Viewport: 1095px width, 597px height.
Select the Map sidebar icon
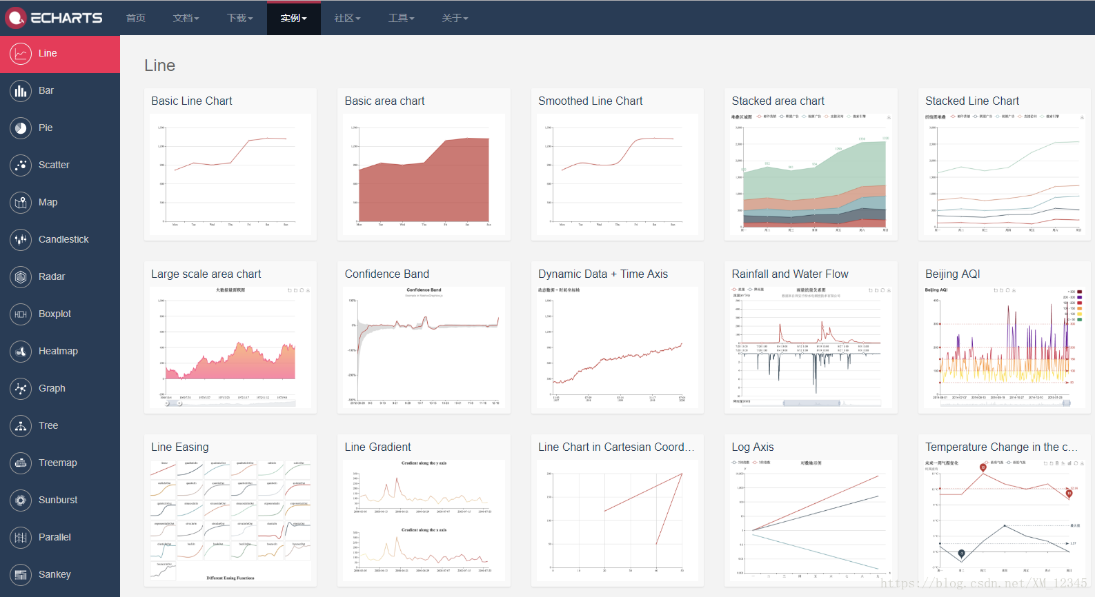click(x=21, y=202)
